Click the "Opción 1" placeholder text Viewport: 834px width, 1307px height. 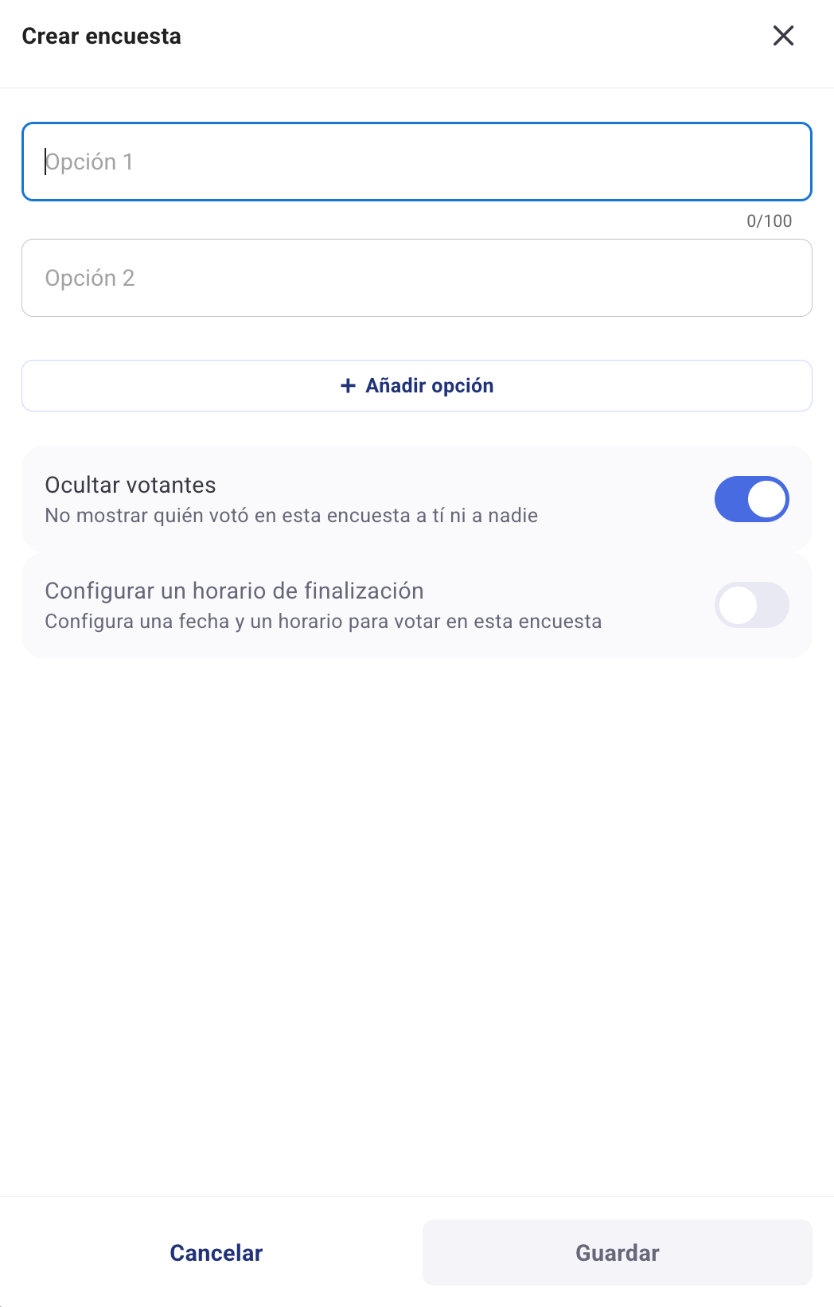[x=89, y=162]
